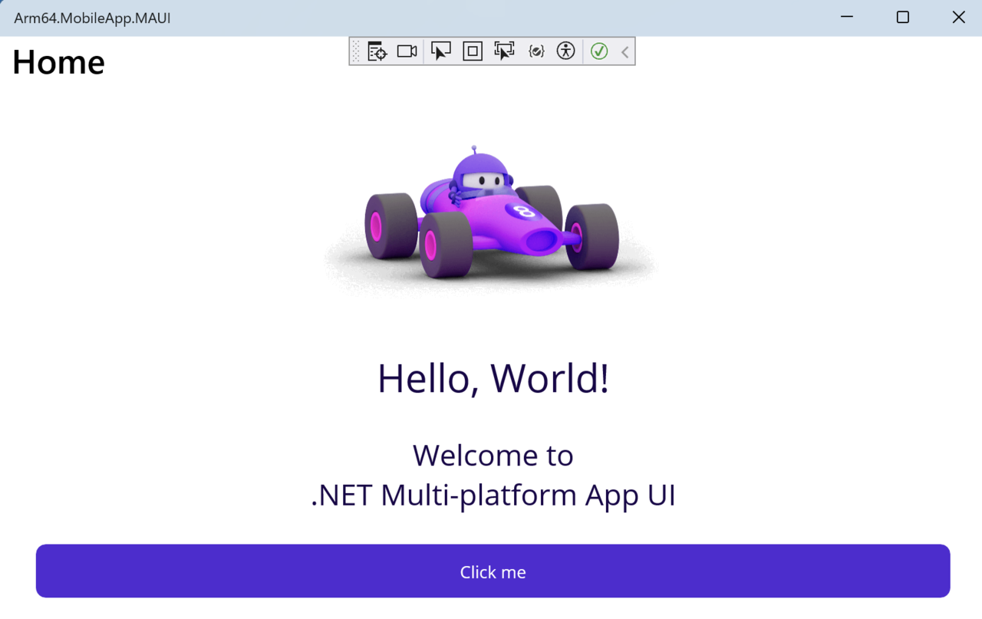982x619 pixels.
Task: Activate the element picker tool
Action: (x=504, y=51)
